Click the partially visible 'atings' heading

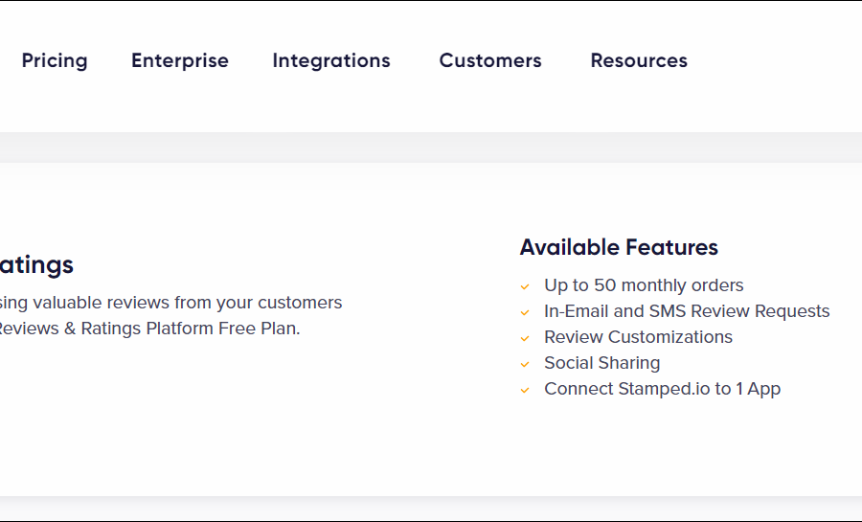click(x=36, y=264)
